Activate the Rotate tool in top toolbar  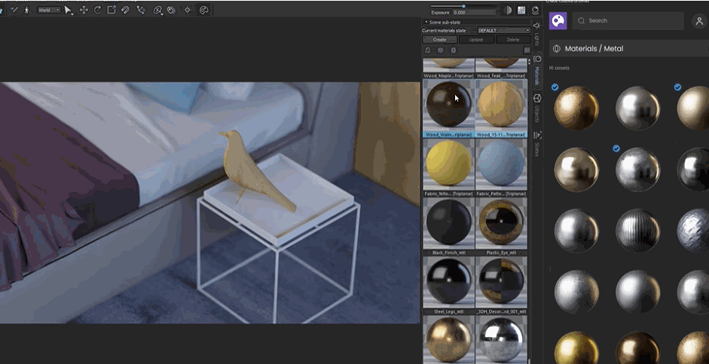point(97,10)
